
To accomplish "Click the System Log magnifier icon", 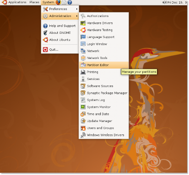I will pyautogui.click(x=83, y=100).
